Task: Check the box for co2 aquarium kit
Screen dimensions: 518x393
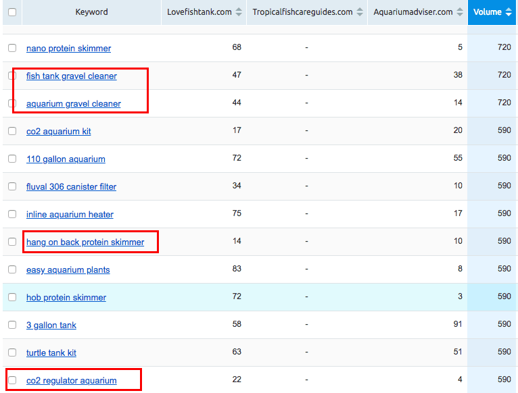Action: pyautogui.click(x=12, y=131)
